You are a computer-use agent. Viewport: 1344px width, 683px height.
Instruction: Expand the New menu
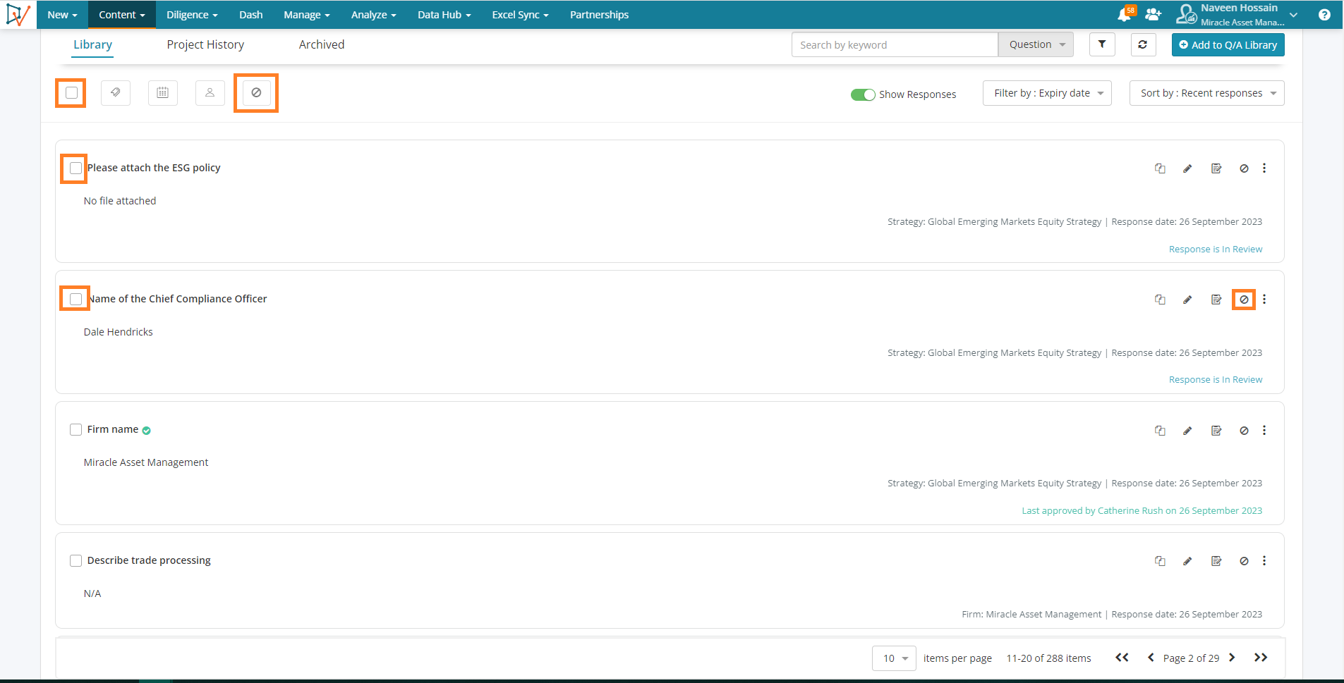62,15
